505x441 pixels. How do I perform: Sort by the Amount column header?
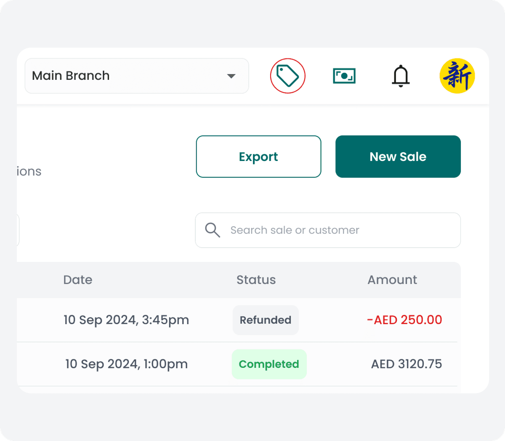[392, 280]
